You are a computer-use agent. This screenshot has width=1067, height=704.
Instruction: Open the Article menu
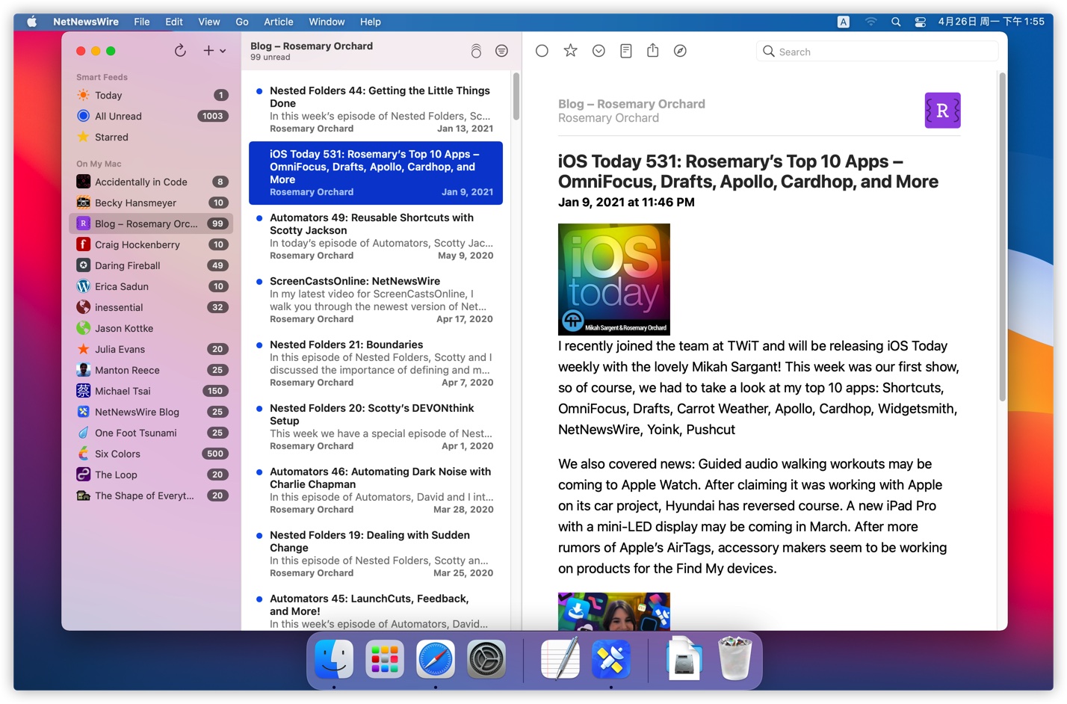[279, 22]
